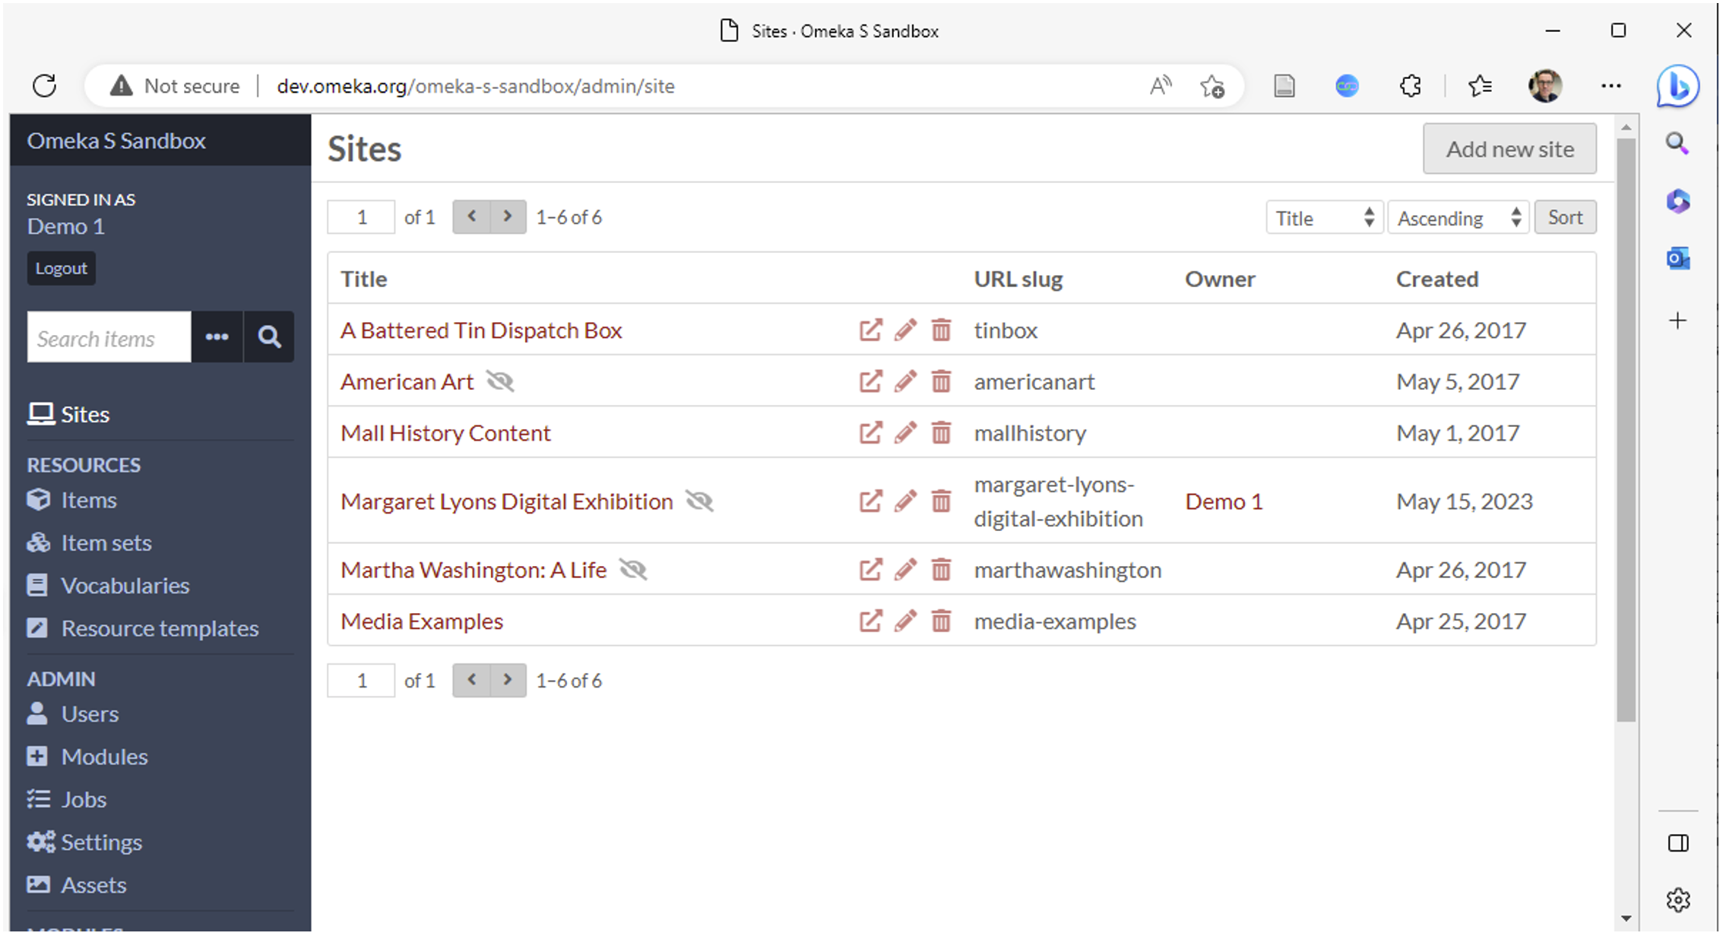Click the delete icon for American Art
The width and height of the screenshot is (1723, 936).
pos(942,381)
